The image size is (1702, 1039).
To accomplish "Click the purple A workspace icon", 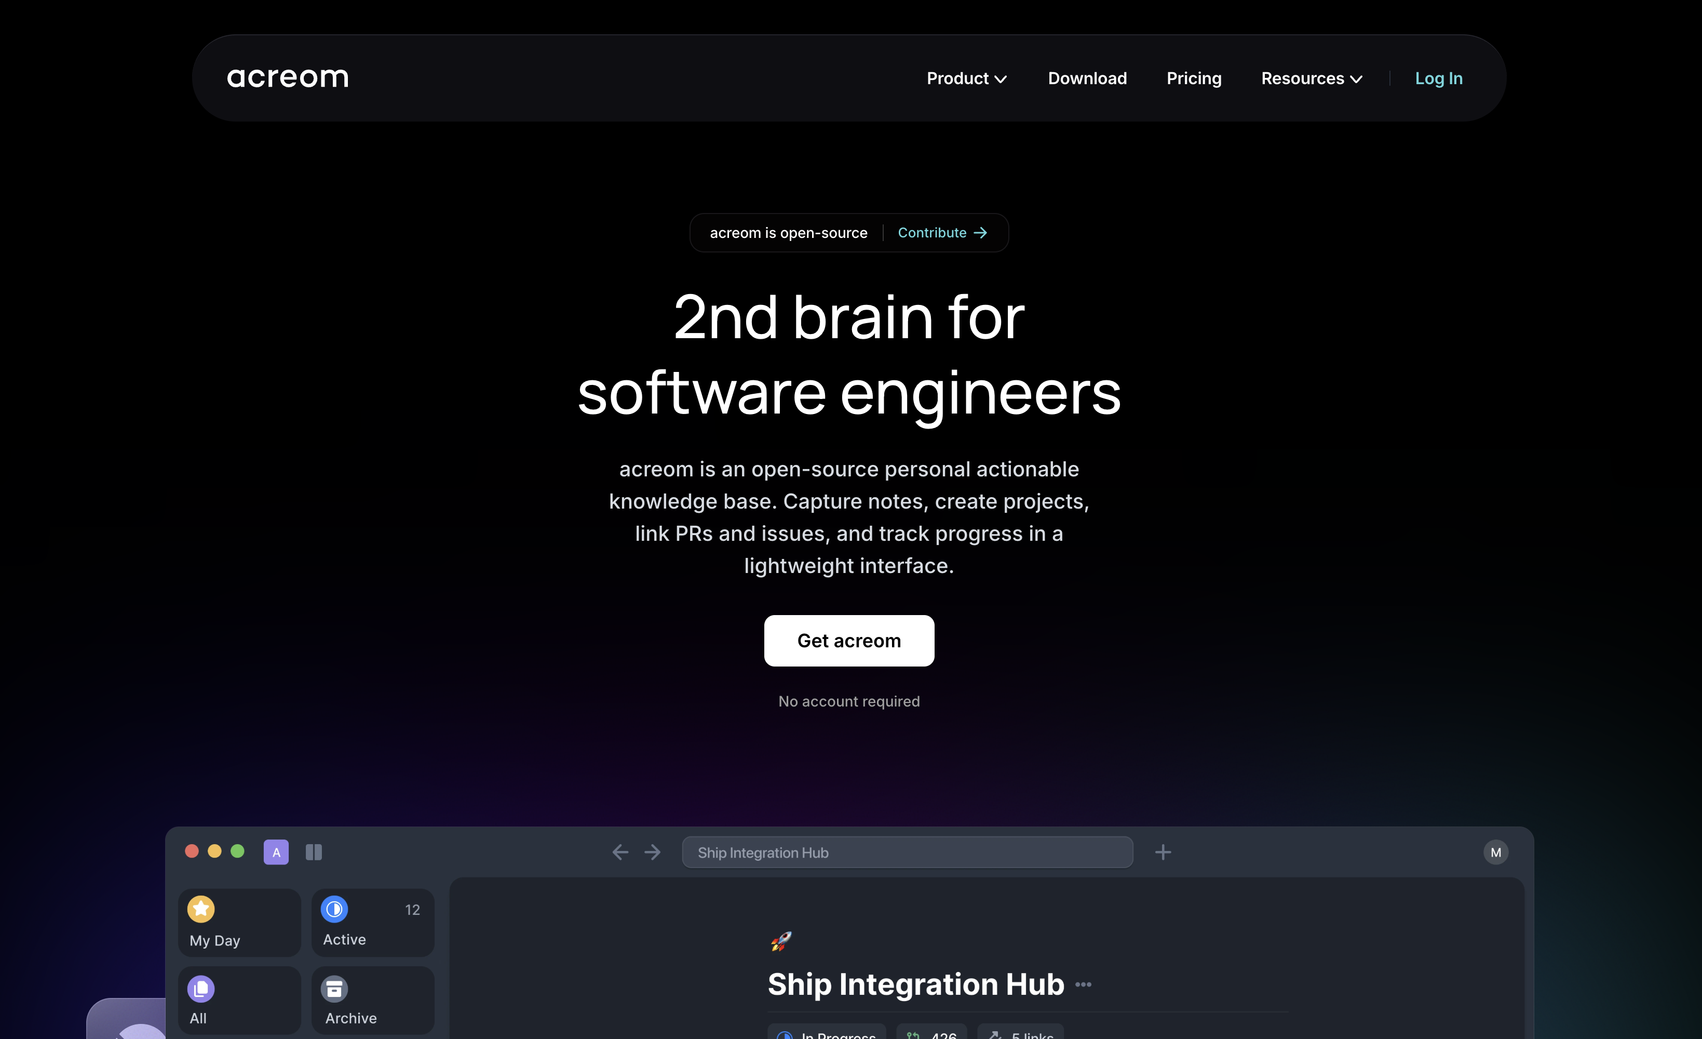I will pyautogui.click(x=276, y=852).
